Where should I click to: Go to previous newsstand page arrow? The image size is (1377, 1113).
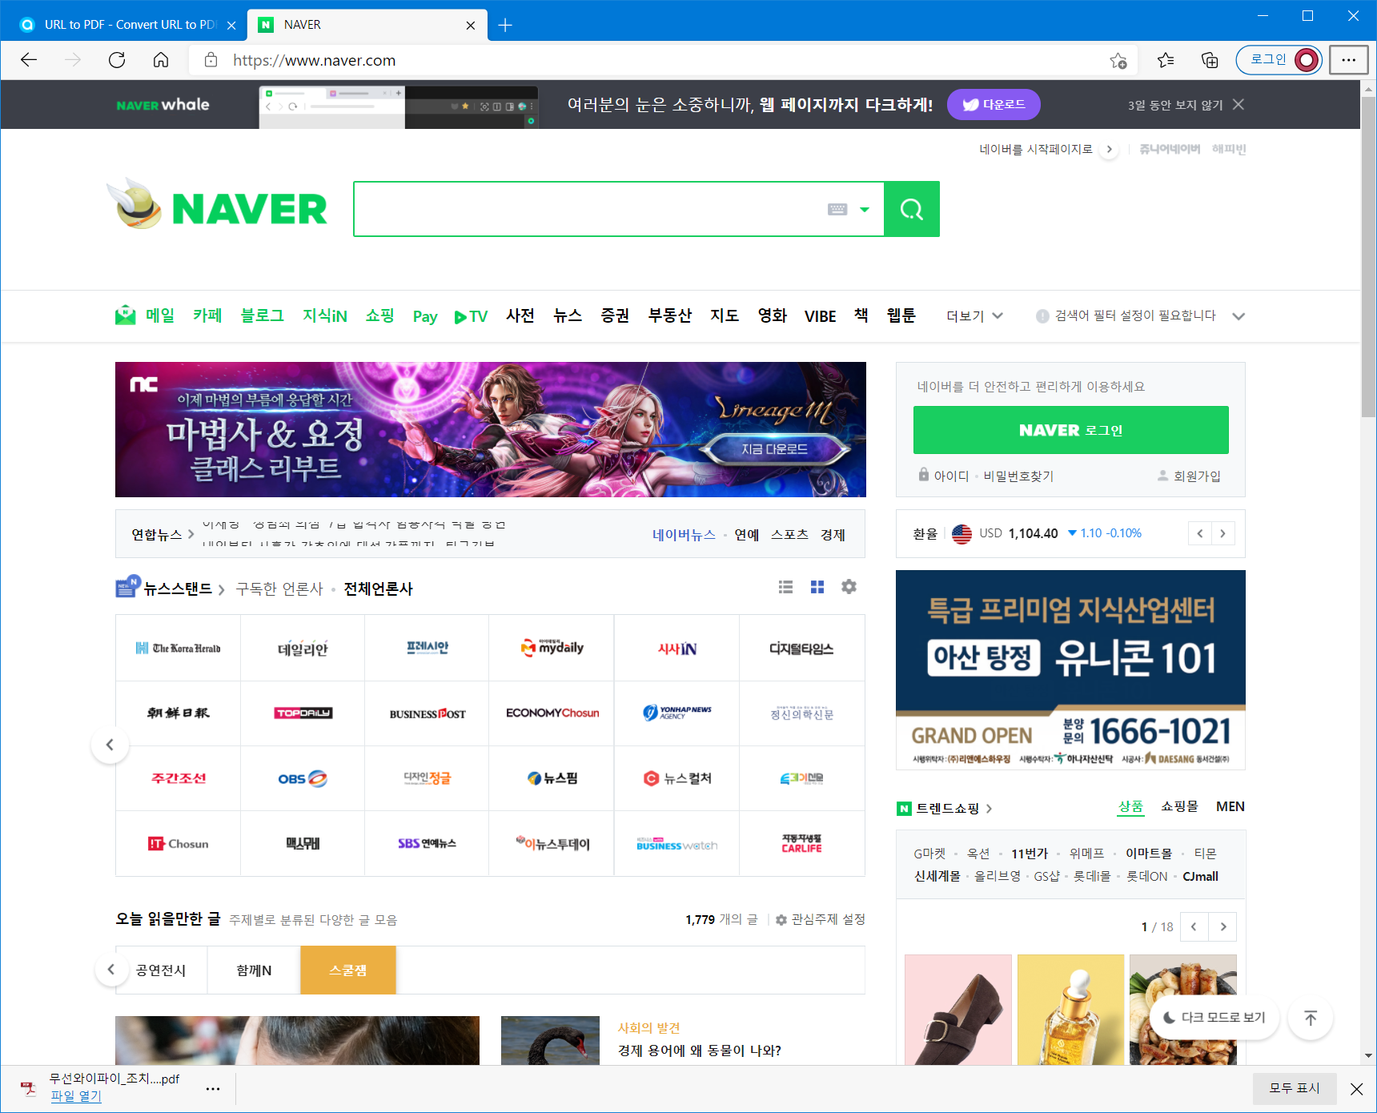coord(110,745)
